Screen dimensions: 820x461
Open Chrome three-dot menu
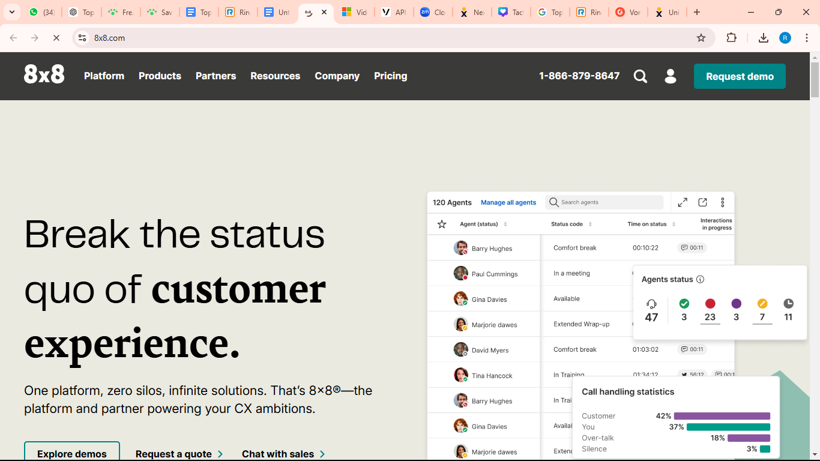coord(807,38)
